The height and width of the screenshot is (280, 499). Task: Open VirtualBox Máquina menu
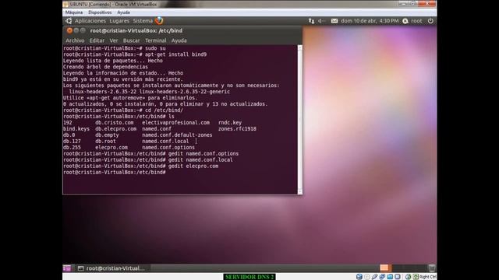(x=74, y=12)
